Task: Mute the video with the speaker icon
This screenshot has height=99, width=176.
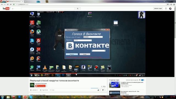Action: coord(39,75)
